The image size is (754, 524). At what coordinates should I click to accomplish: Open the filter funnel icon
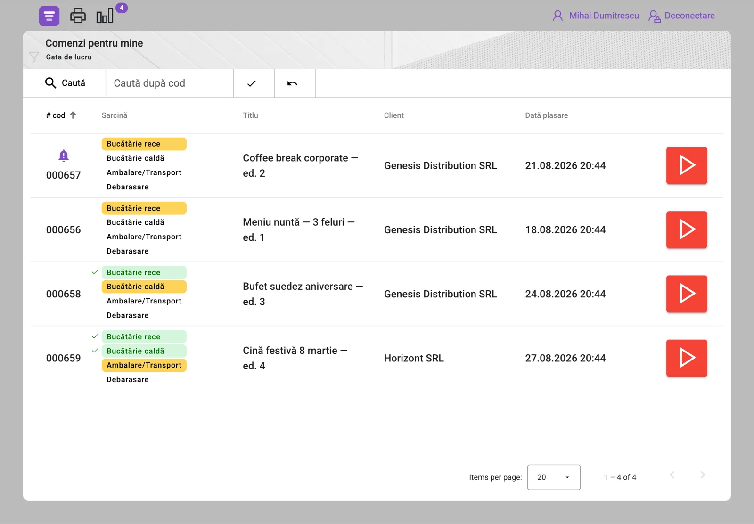click(x=34, y=57)
